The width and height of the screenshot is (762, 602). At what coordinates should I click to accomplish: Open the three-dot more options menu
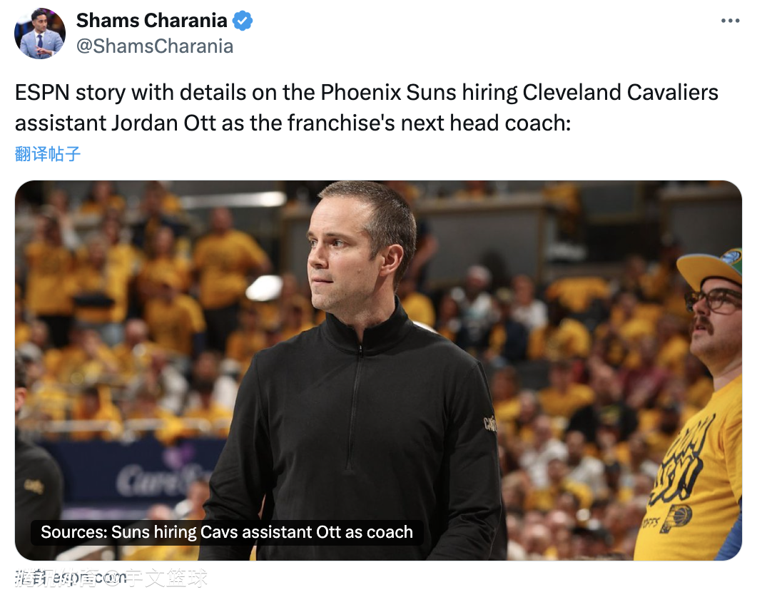point(730,21)
